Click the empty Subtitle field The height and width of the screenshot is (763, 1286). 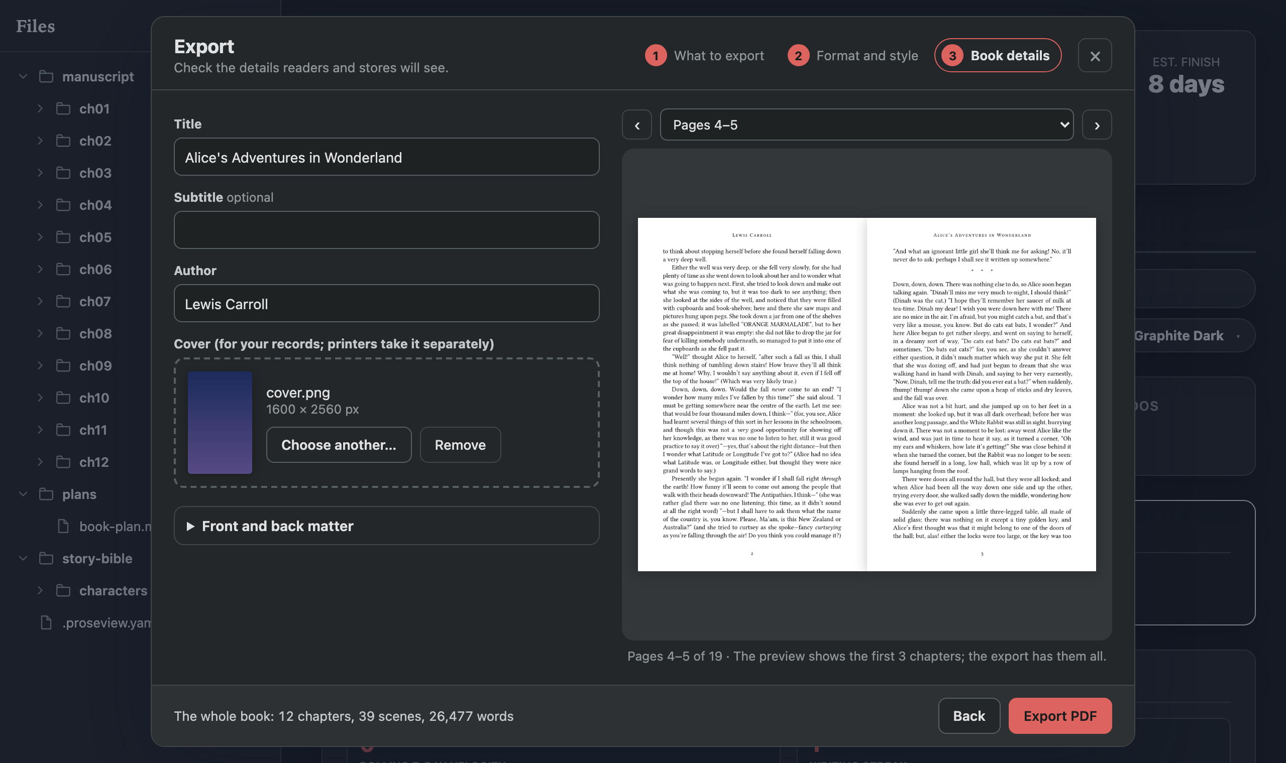click(386, 230)
